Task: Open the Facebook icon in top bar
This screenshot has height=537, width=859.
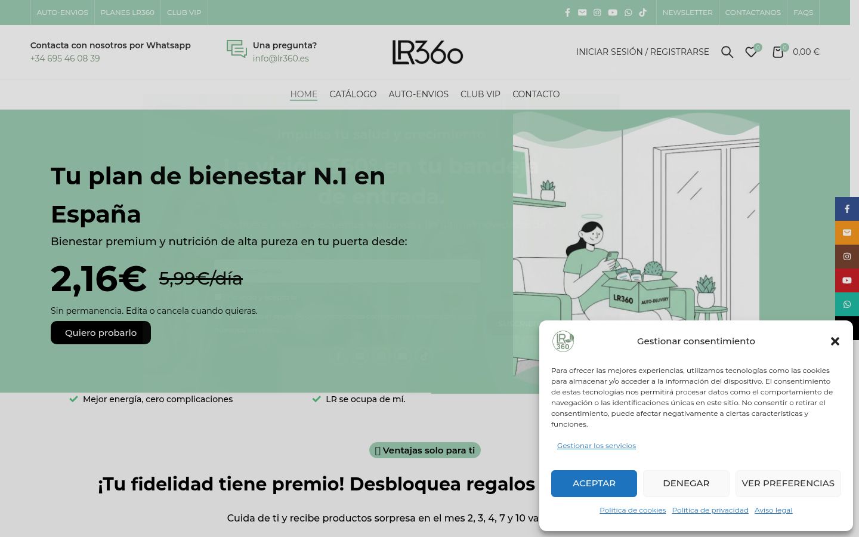Action: (x=567, y=13)
